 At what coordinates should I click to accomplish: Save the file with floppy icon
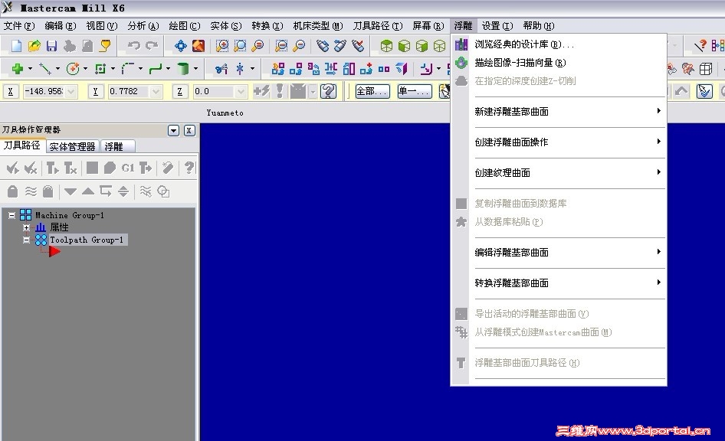click(52, 45)
